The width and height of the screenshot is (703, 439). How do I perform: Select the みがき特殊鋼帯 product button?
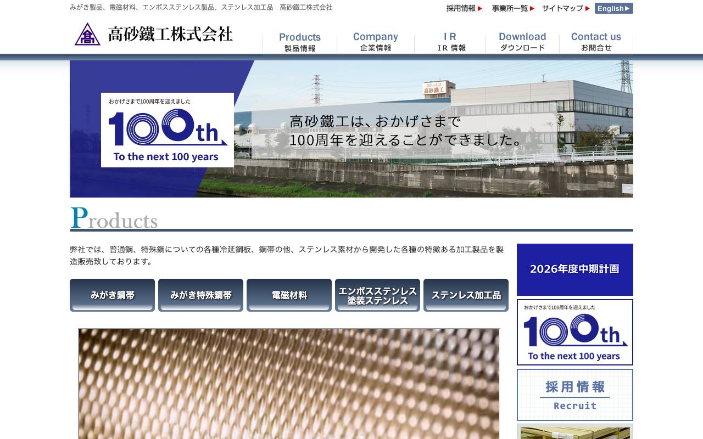(x=200, y=294)
